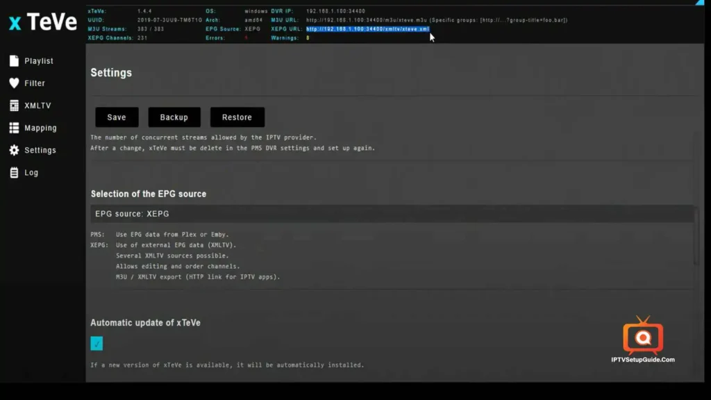This screenshot has width=711, height=400.
Task: Restore settings with the Restore button
Action: pyautogui.click(x=237, y=117)
